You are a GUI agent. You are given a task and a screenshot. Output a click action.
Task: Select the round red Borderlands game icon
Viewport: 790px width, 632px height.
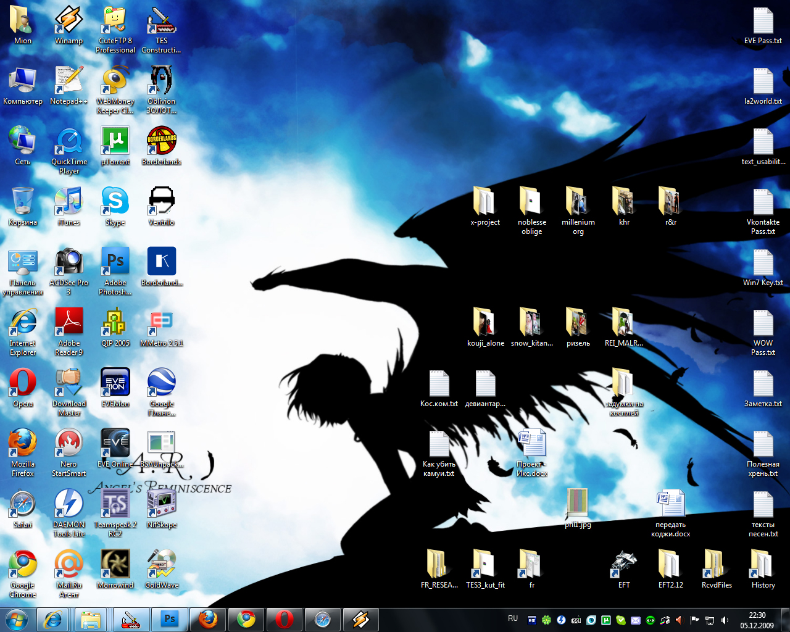tap(162, 146)
